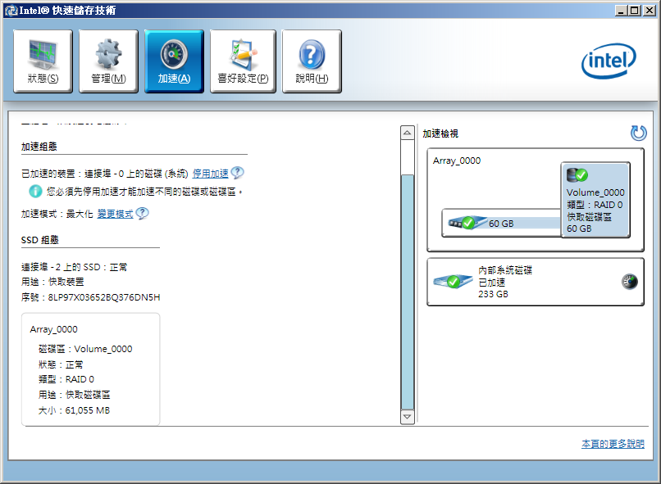
Task: Click help icon beside 變更模式
Action: tap(143, 213)
